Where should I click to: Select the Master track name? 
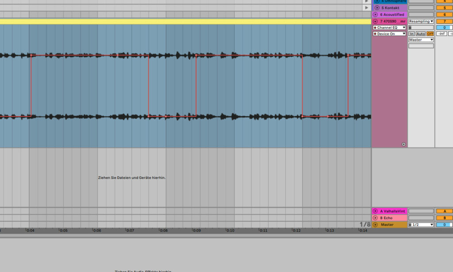(x=387, y=225)
